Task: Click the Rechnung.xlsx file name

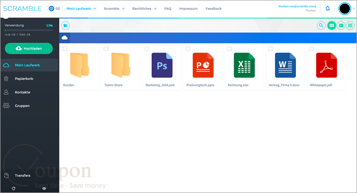Action: [x=238, y=85]
